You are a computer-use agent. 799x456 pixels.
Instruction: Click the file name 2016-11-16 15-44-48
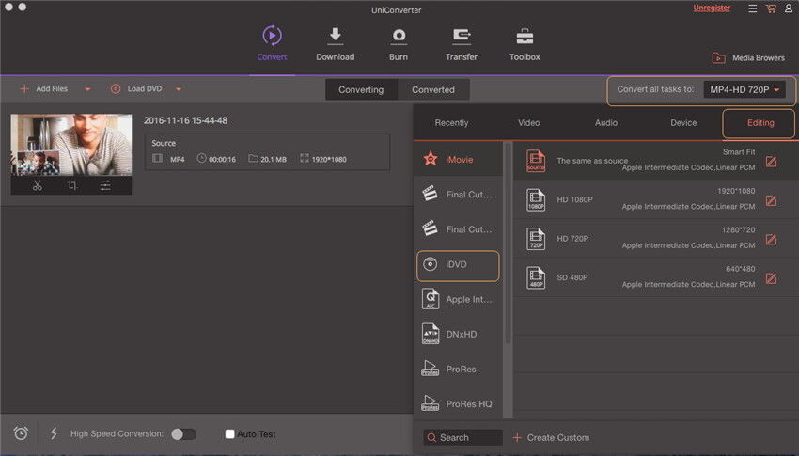tap(185, 120)
